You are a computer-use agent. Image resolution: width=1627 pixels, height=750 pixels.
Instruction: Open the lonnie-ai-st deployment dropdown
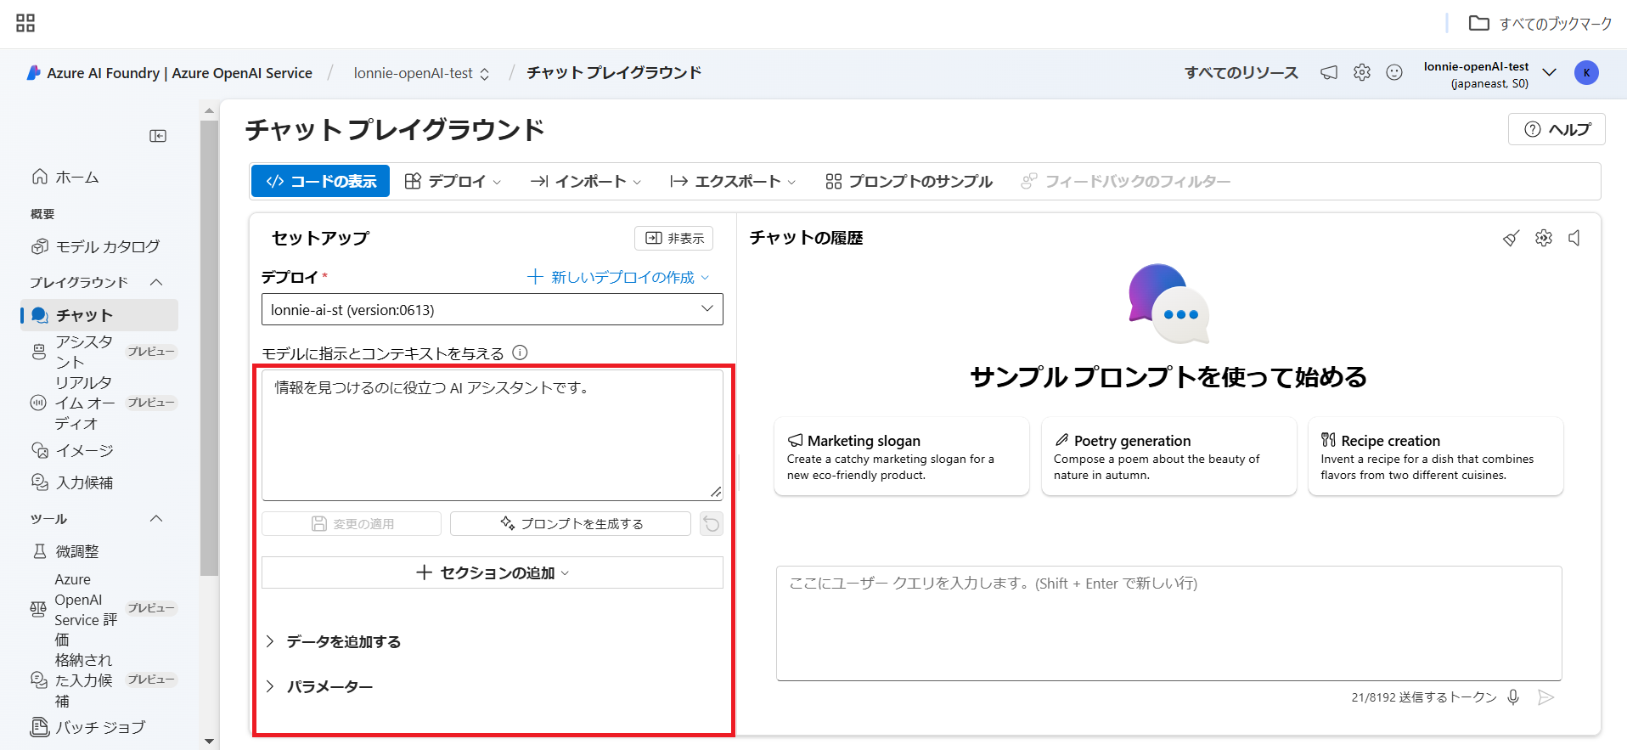tap(493, 309)
